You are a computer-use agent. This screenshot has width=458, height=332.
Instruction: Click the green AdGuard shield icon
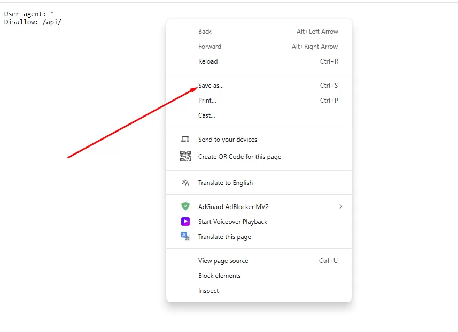[x=185, y=206]
